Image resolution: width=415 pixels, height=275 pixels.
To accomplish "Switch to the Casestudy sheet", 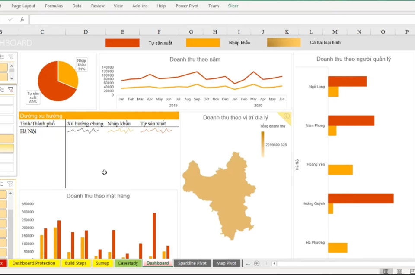I will coord(128,263).
